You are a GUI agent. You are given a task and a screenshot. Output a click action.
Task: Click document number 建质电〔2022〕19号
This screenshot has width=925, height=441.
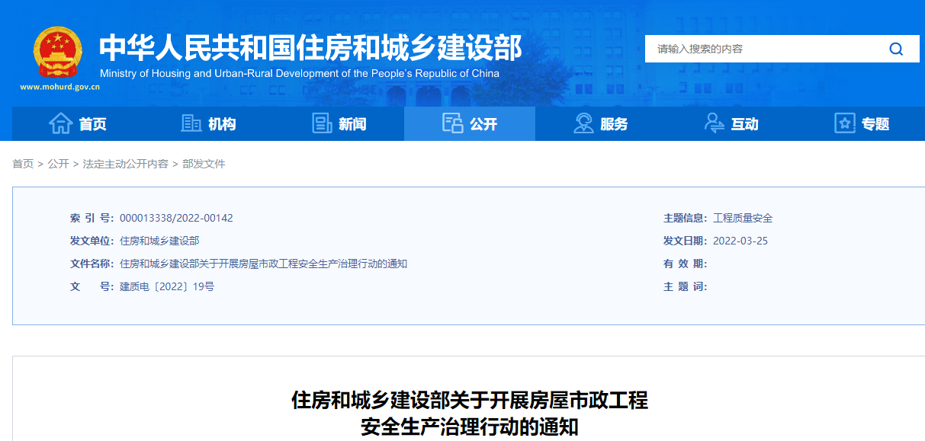(x=167, y=286)
